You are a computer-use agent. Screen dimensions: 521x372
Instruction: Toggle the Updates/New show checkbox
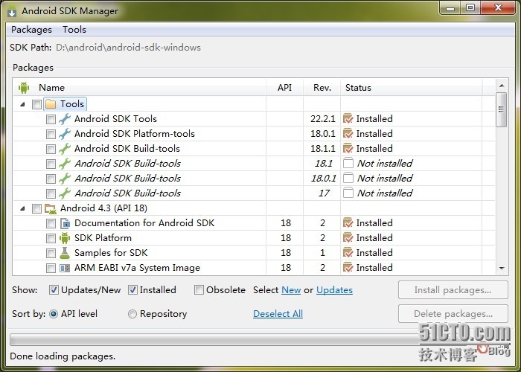[54, 290]
